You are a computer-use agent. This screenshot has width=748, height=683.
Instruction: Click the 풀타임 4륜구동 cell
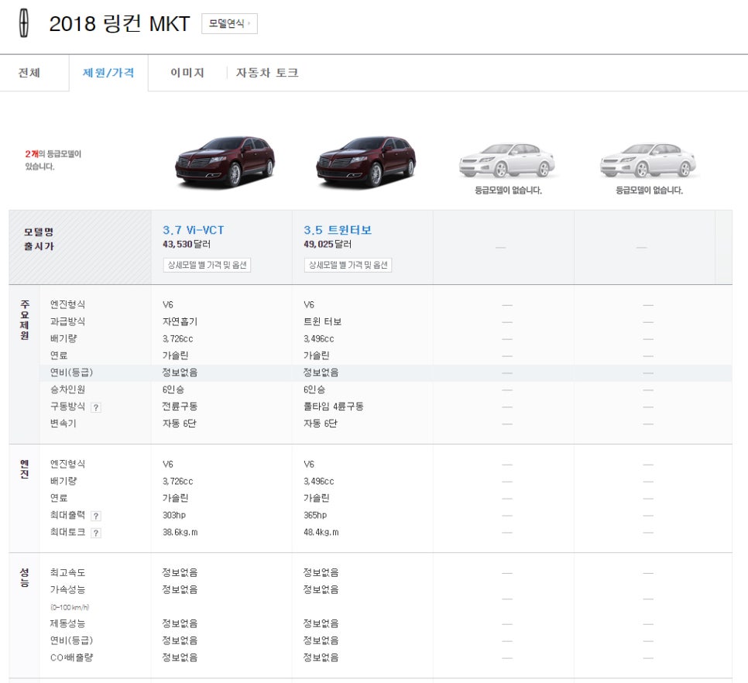point(334,407)
